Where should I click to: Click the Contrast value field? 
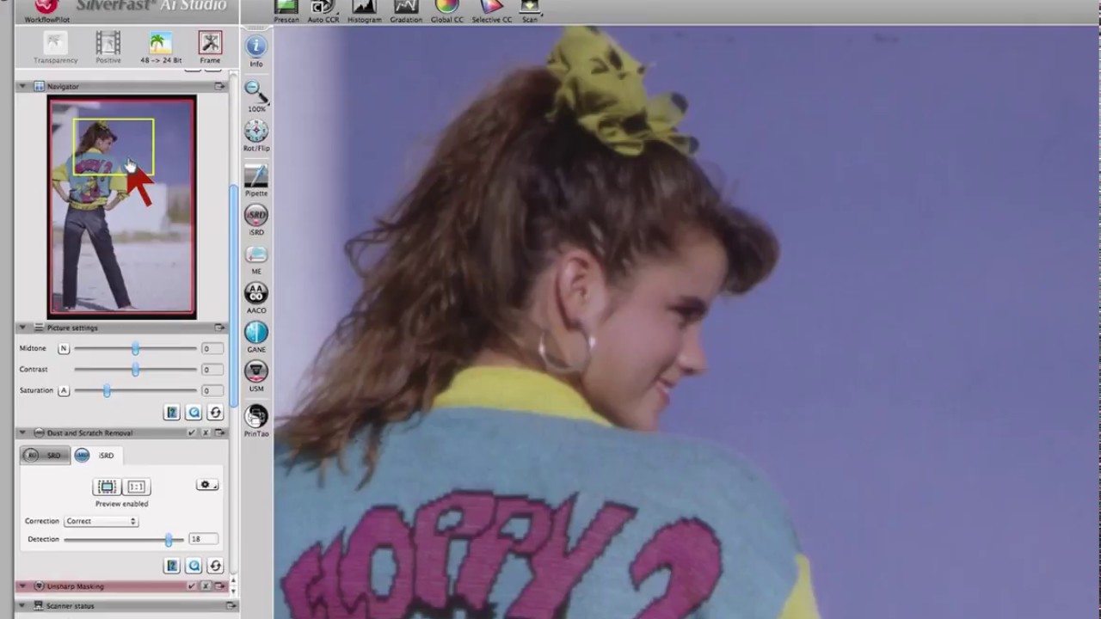click(x=212, y=370)
